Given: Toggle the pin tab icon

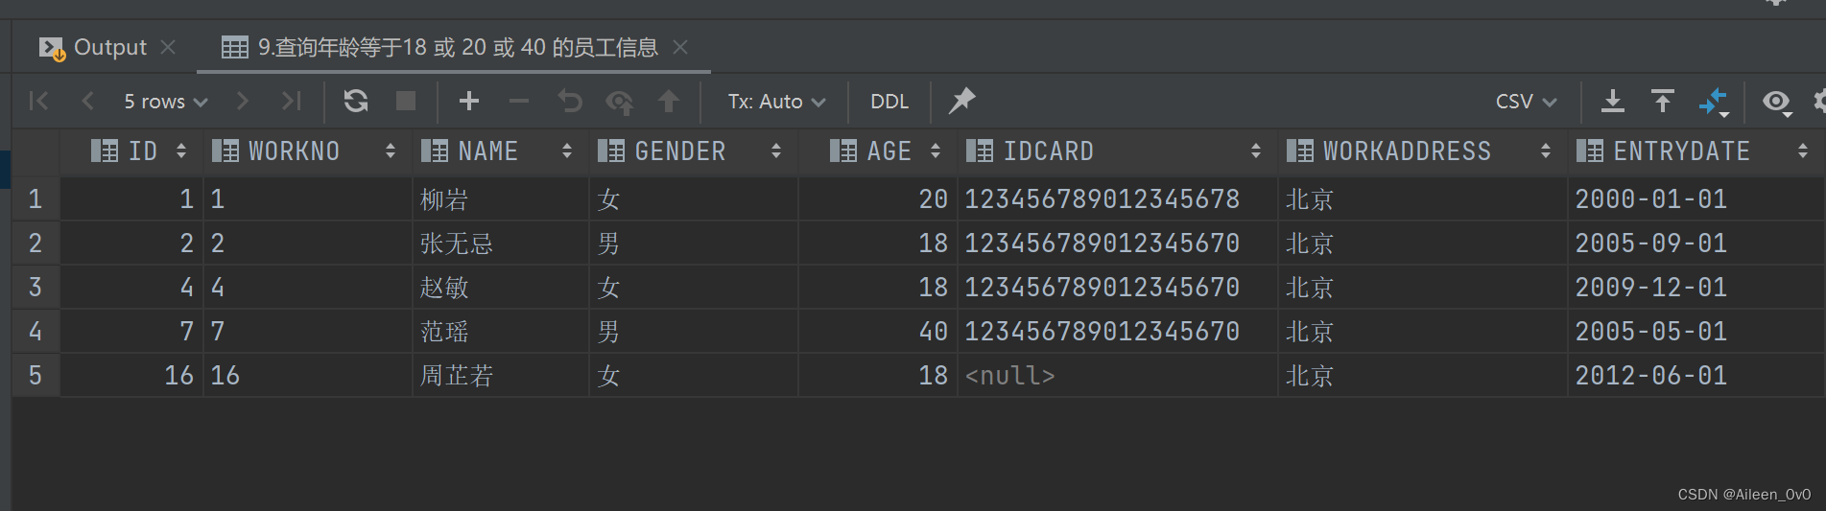Looking at the screenshot, I should click(x=961, y=101).
